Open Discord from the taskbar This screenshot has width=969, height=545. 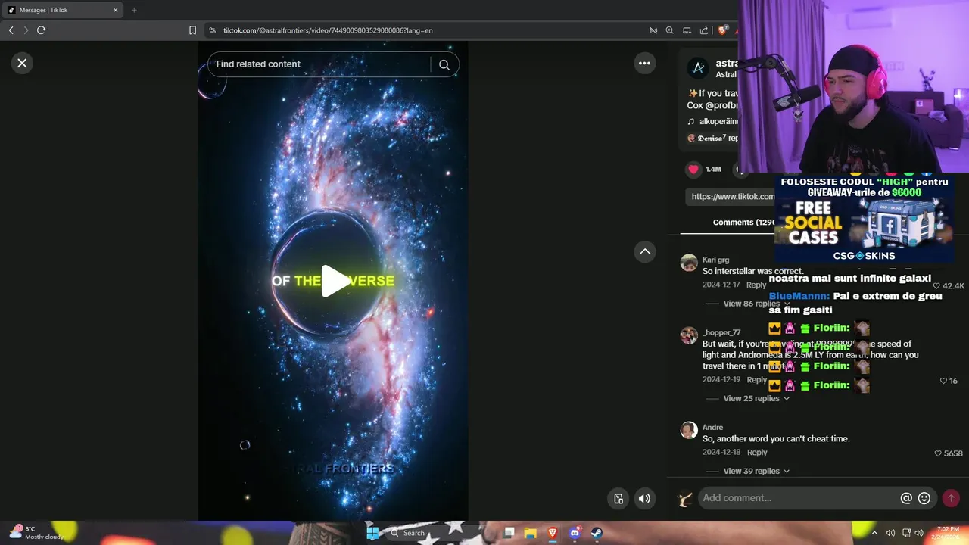tap(575, 533)
